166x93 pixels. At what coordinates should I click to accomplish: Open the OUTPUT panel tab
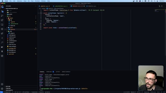coord(58,72)
